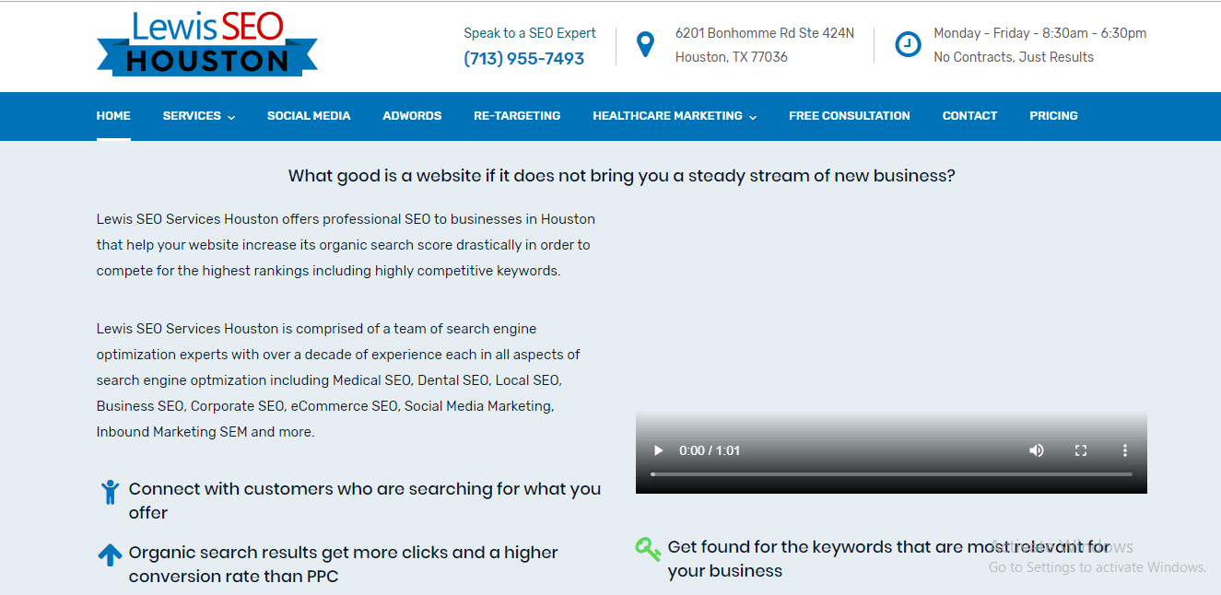Click the map pin location icon
This screenshot has width=1221, height=595.
coord(646,44)
